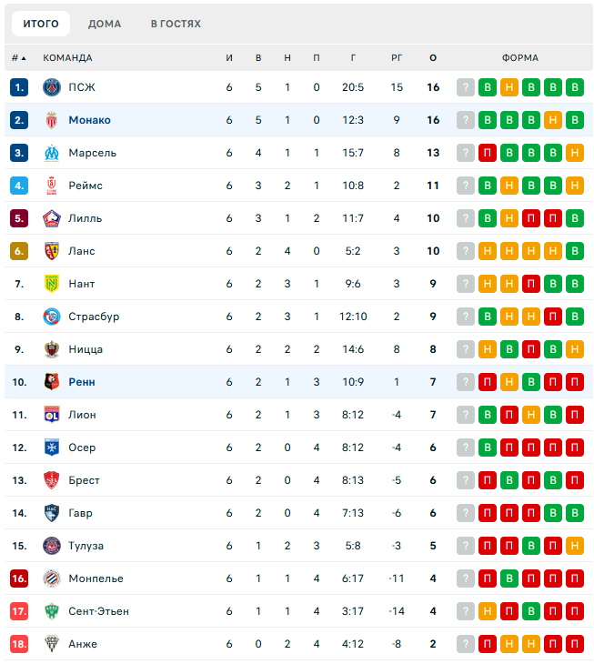594x664 pixels.
Task: Click the Lille club crest icon
Action: (x=51, y=218)
